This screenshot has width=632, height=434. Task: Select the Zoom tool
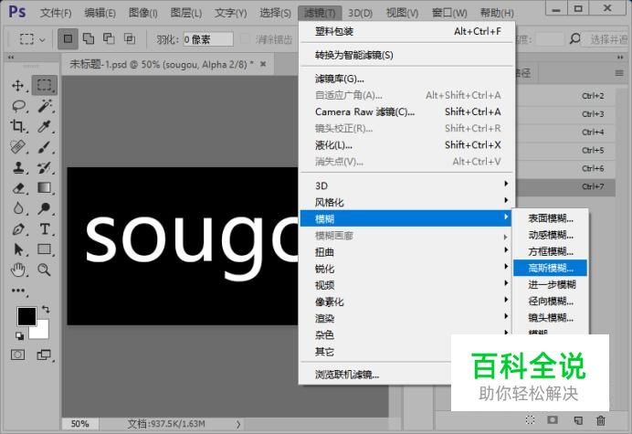coord(44,270)
